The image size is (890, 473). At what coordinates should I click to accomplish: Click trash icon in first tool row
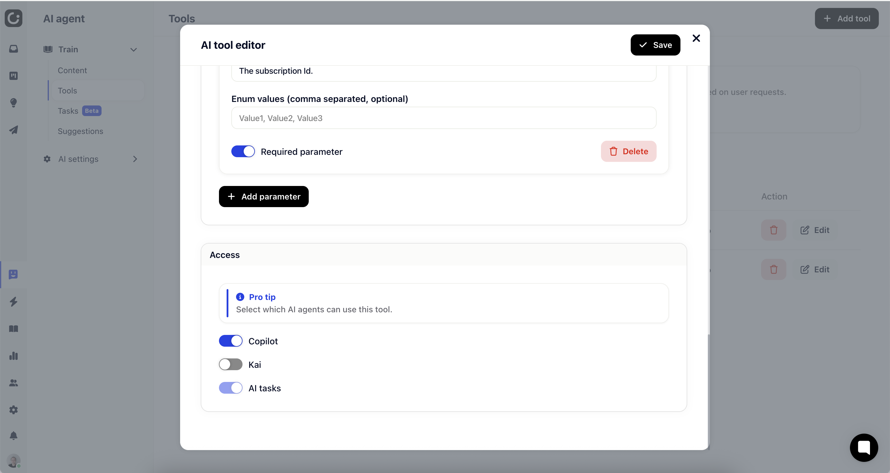(x=773, y=230)
